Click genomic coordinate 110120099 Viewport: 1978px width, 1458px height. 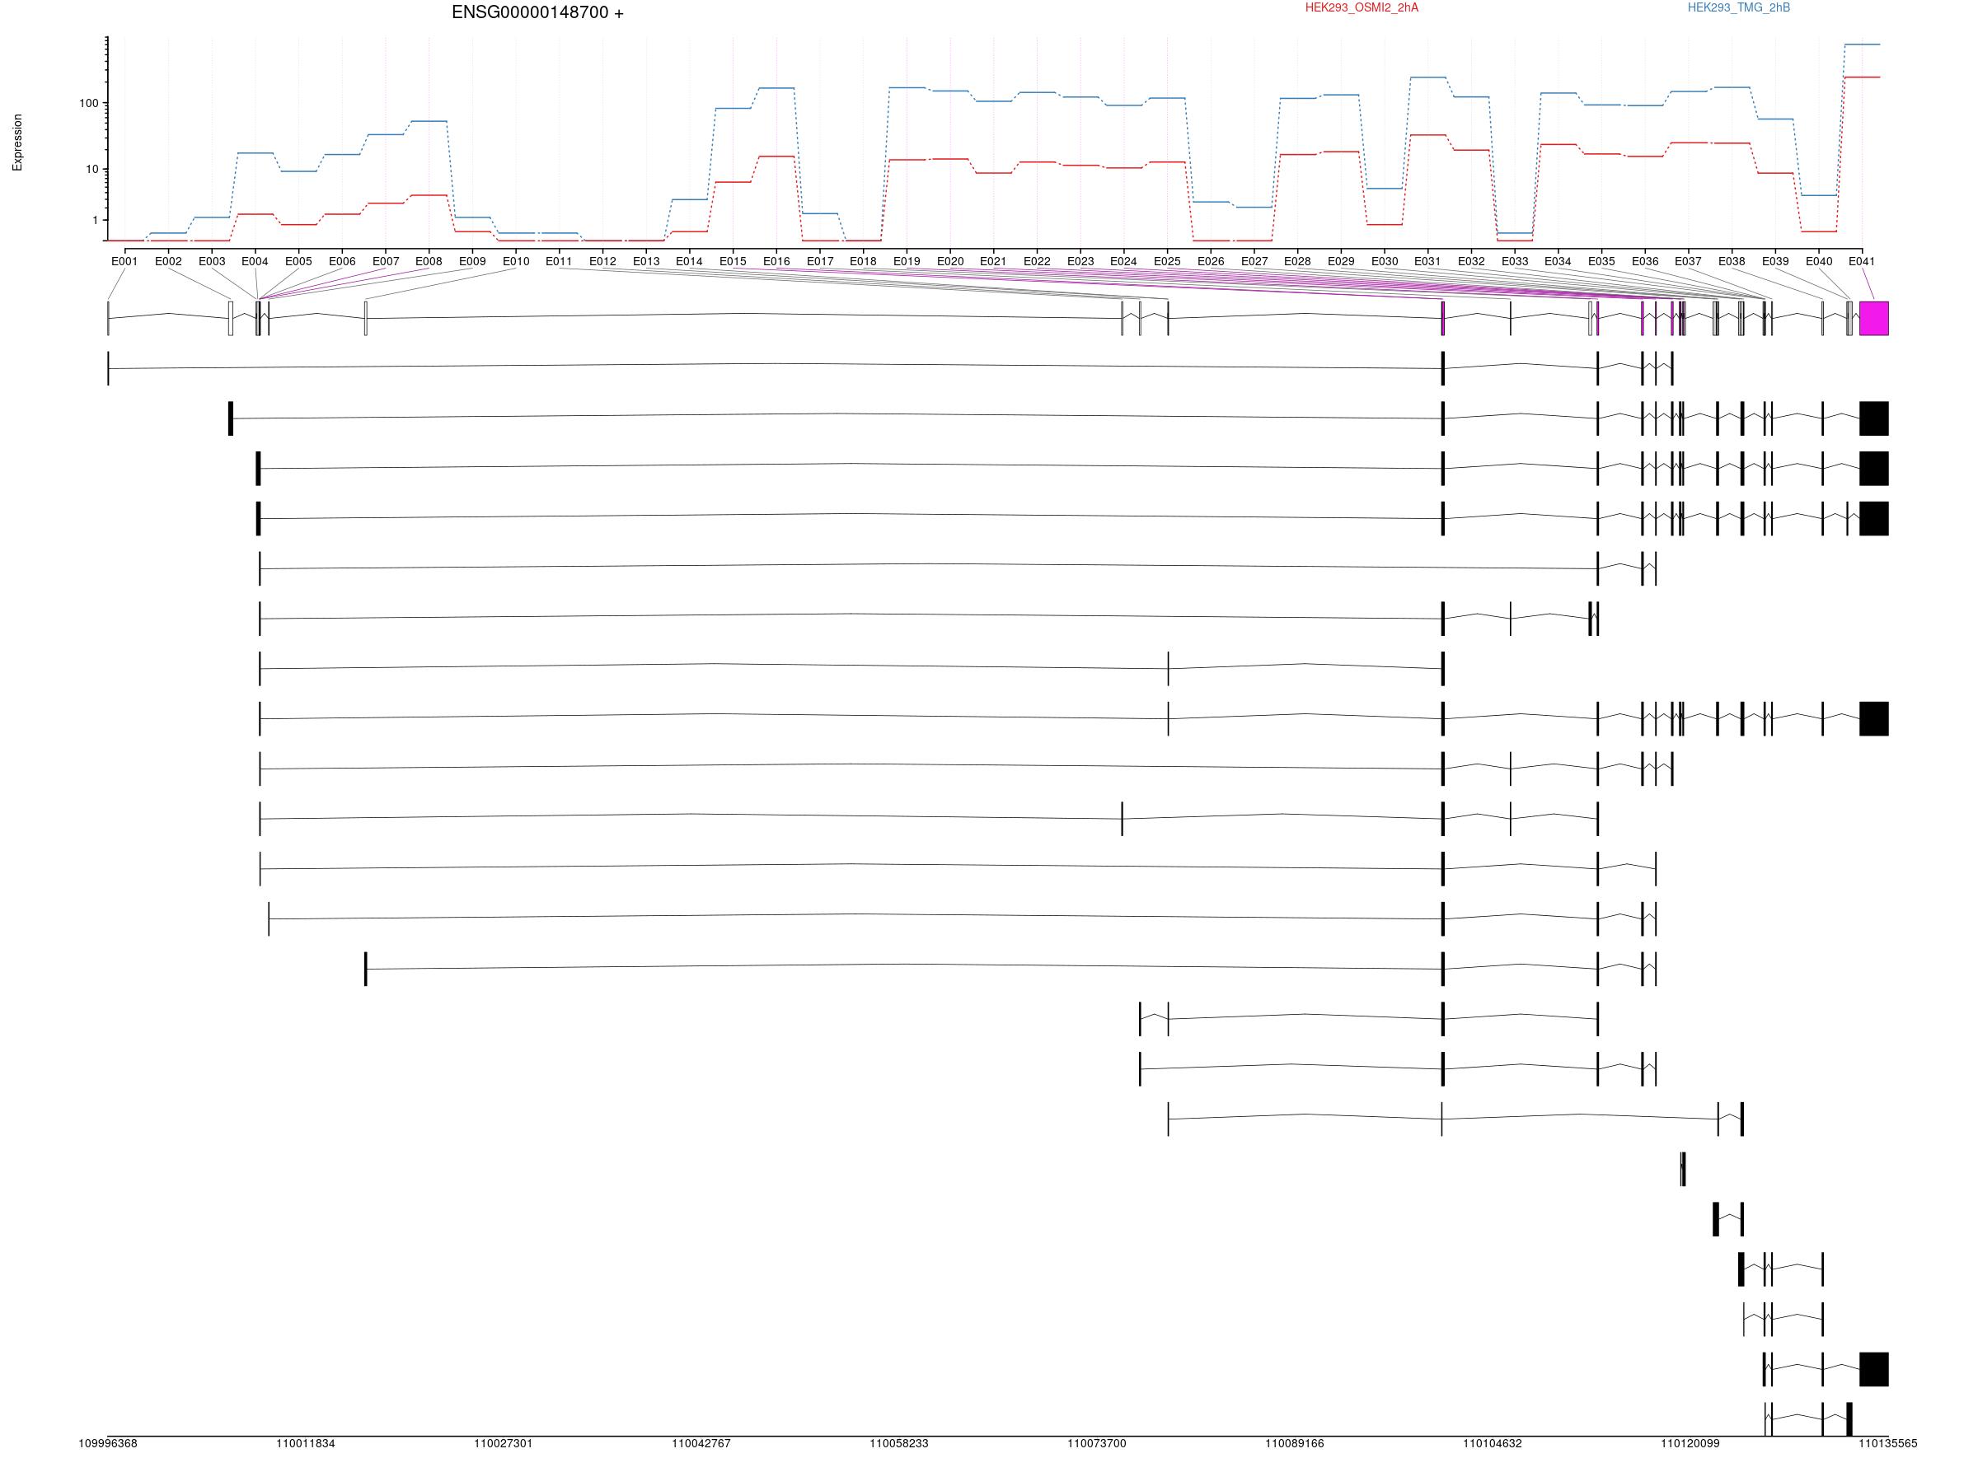[1690, 1444]
